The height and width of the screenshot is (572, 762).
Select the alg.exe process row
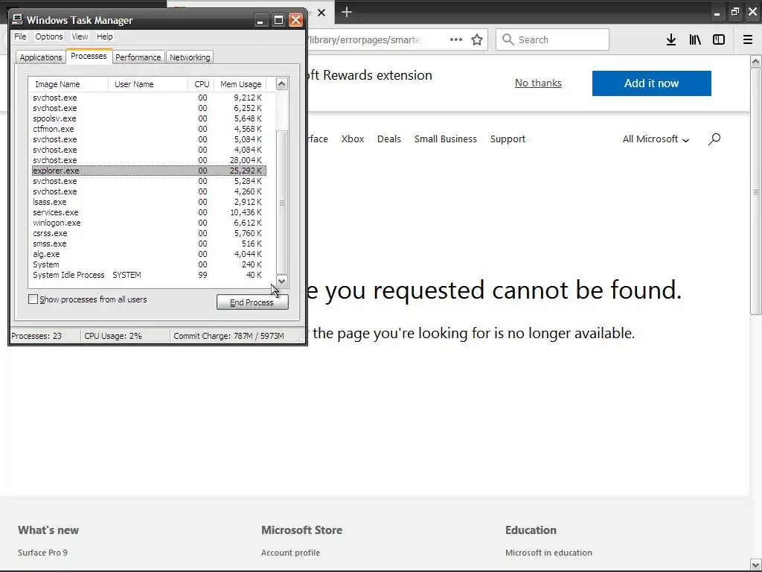[149, 254]
